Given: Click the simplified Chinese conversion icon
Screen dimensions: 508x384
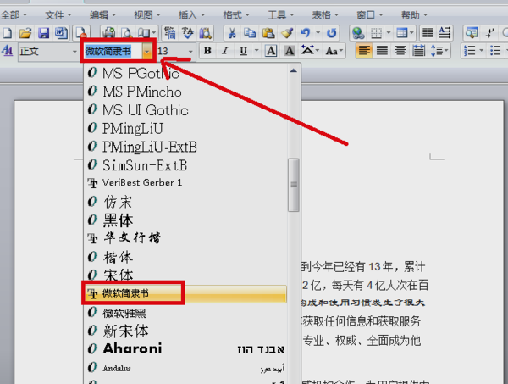Looking at the screenshot, I should 169,33.
